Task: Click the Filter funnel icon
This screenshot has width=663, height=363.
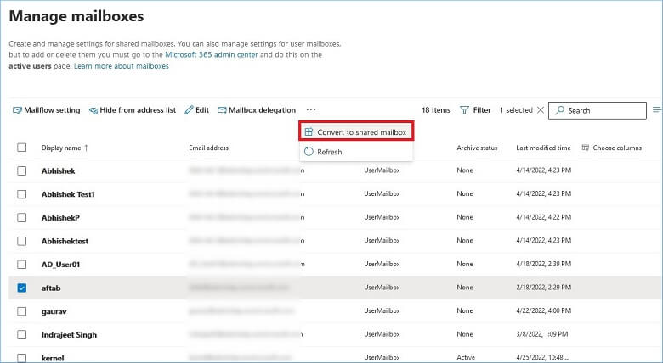Action: 464,110
